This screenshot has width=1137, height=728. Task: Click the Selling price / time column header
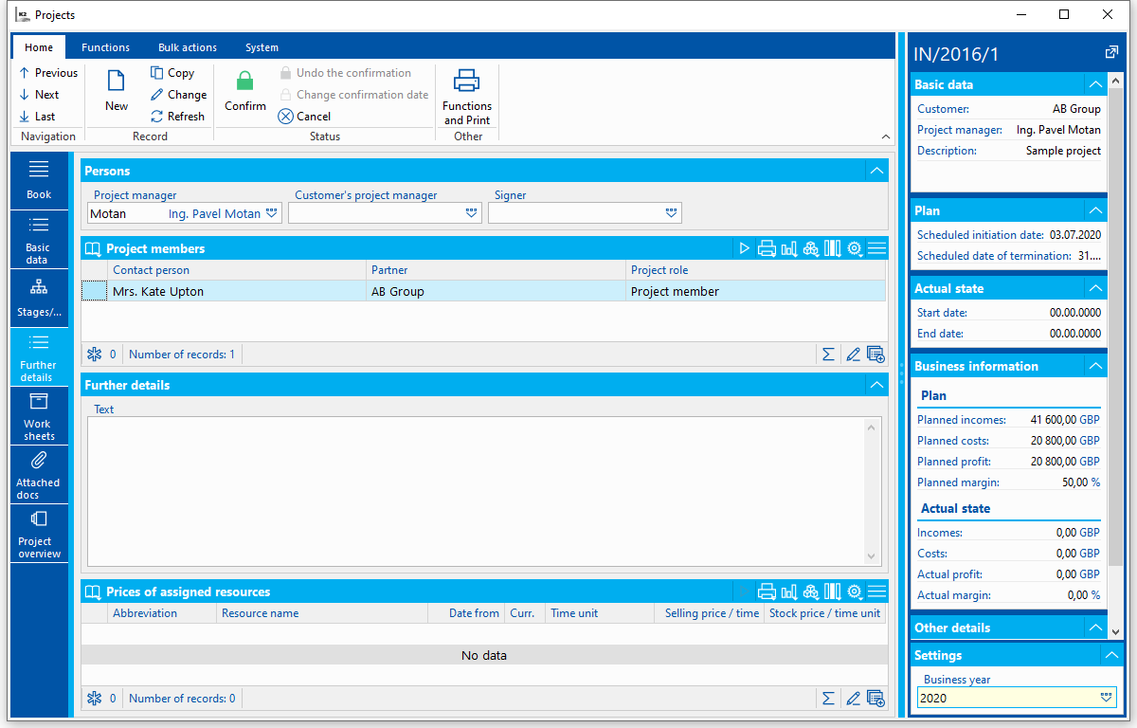[712, 613]
